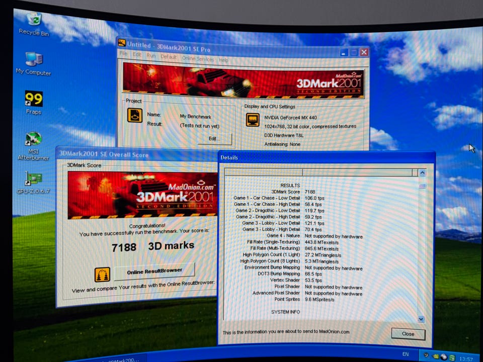Close the 3DMark2001 SE Pro window

click(364, 52)
